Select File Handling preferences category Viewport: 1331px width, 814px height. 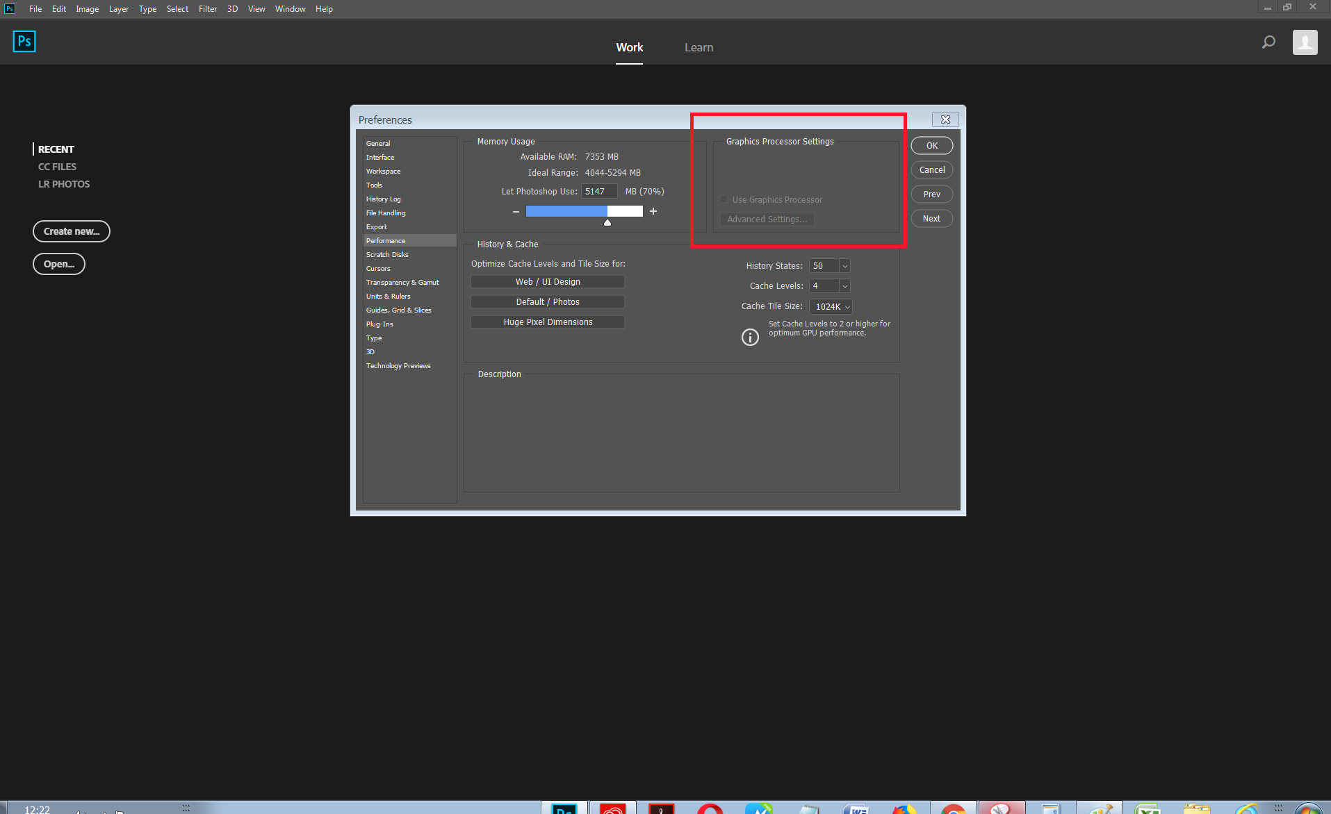click(x=410, y=213)
